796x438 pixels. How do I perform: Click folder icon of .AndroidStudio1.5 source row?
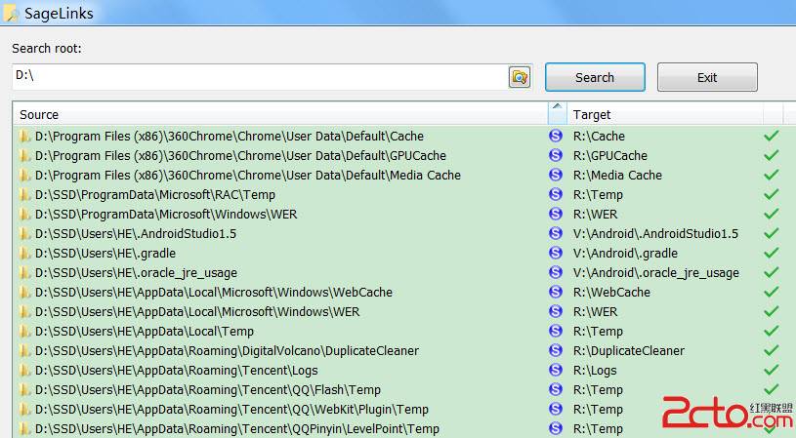(23, 234)
